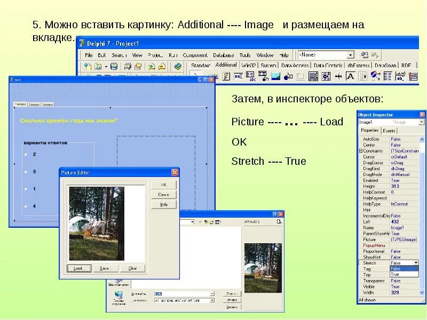Click the Save Desktop icon beside the None combo
Screen dimensions: 427x320
pos(365,55)
